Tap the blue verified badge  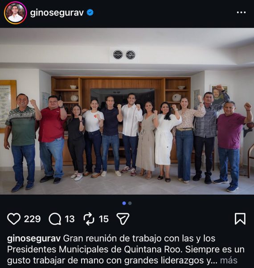click(90, 13)
